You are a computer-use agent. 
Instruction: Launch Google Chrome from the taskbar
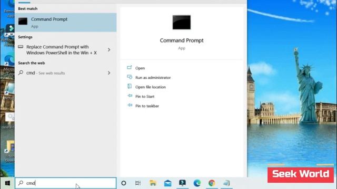tap(212, 183)
